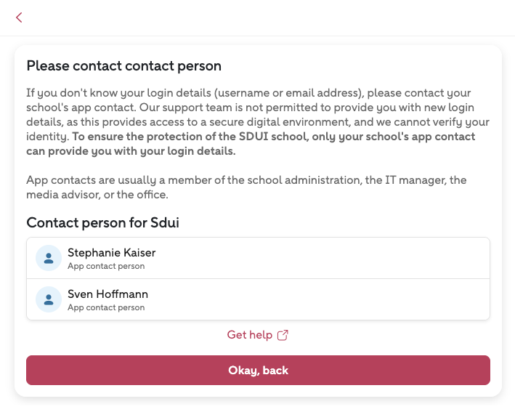Click the Contact person for Sdui heading
The width and height of the screenshot is (515, 412).
pyautogui.click(x=102, y=222)
